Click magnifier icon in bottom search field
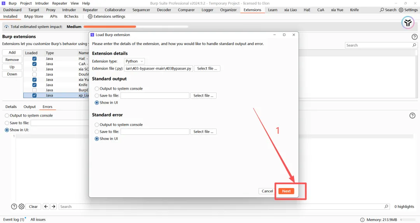Viewport: 420px width, 223px height. click(x=386, y=206)
